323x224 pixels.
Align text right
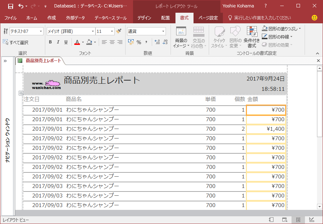(120, 42)
